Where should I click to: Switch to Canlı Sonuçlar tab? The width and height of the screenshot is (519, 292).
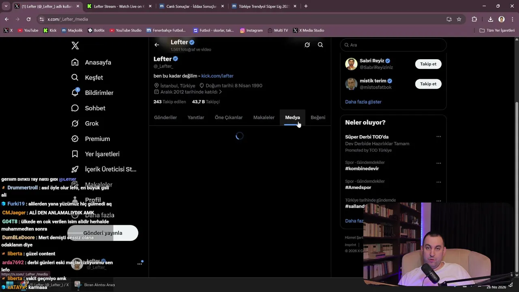[191, 6]
